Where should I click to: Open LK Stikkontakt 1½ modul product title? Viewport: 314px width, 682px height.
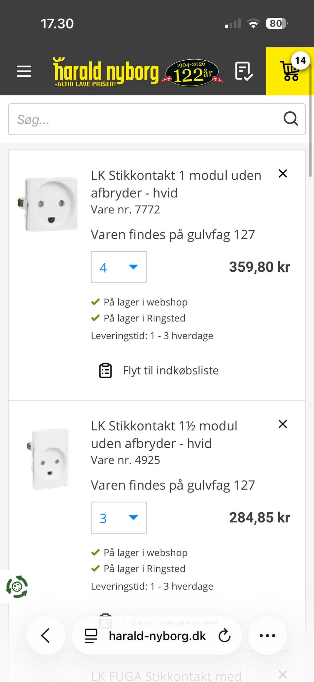164,435
